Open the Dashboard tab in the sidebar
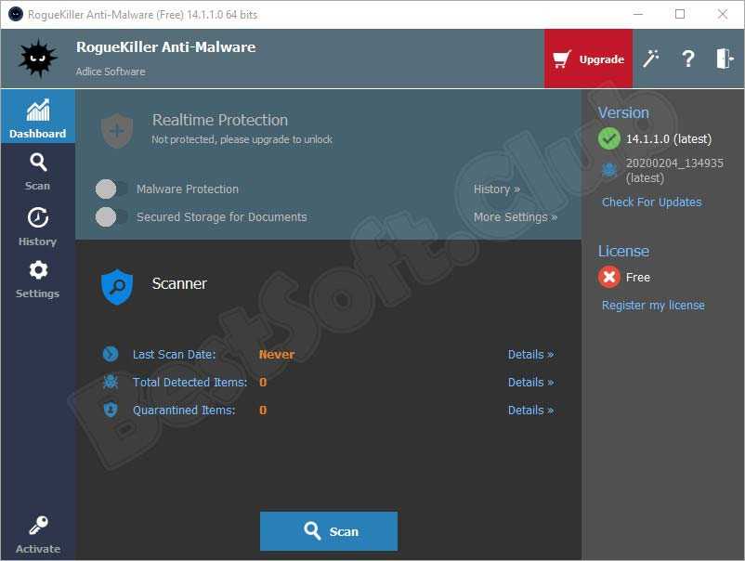The width and height of the screenshot is (745, 561). pos(37,117)
